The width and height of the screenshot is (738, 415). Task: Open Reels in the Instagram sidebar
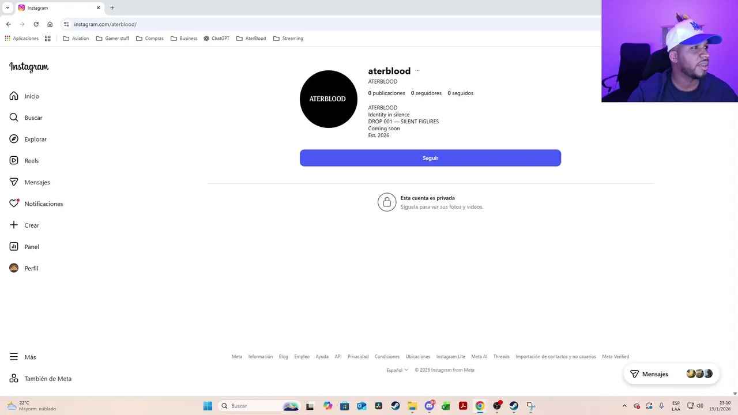coord(24,161)
